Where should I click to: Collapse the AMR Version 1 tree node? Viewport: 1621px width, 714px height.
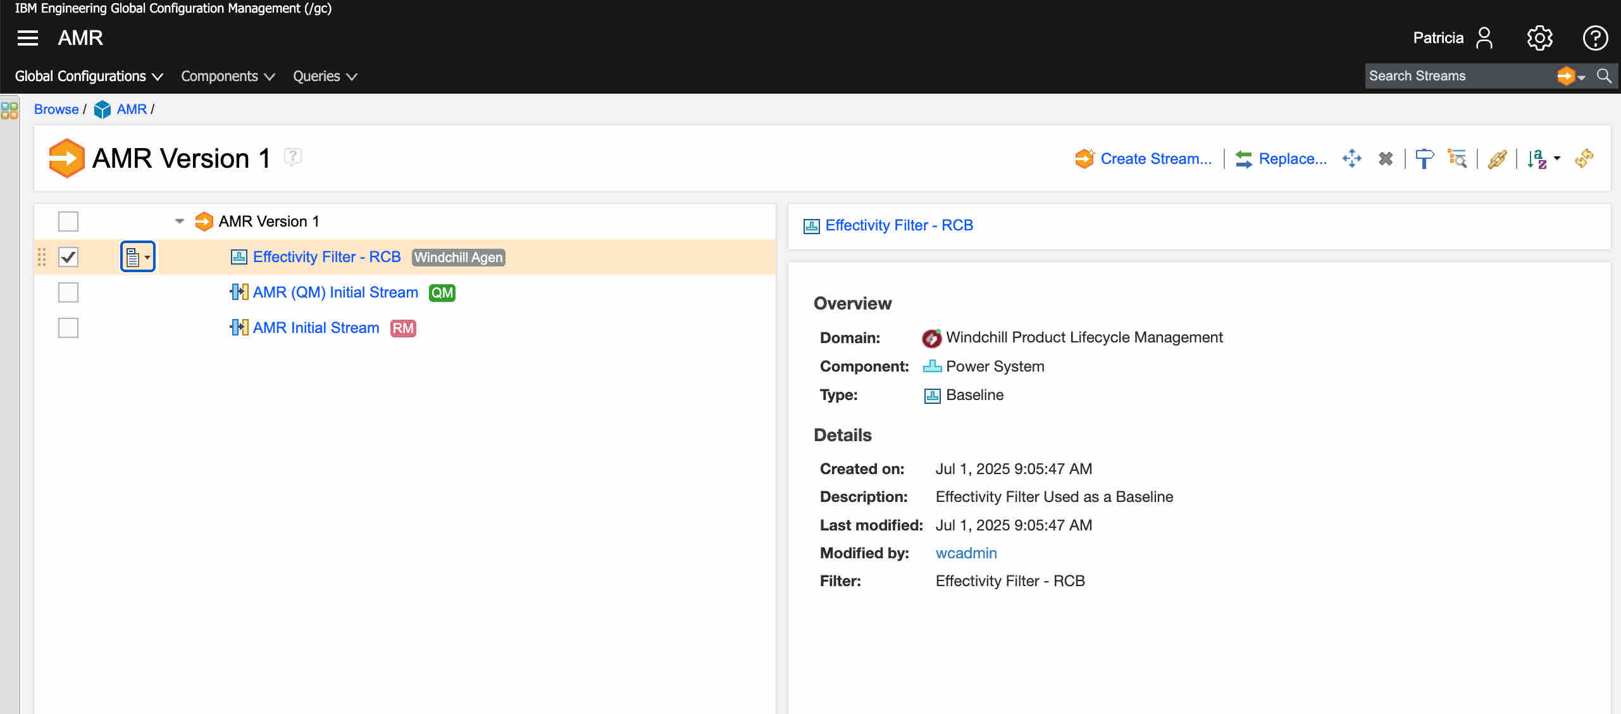tap(180, 222)
